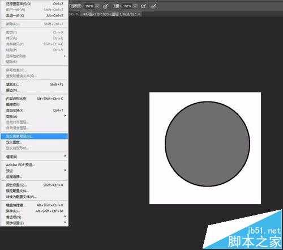Enable airbrush mode icon in options bar
Image resolution: width=283 pixels, height=250 pixels.
[x=143, y=6]
